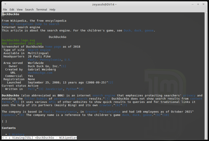The image size is (209, 141).
Task: Open citation [6] after crawler
Action: tap(118, 105)
